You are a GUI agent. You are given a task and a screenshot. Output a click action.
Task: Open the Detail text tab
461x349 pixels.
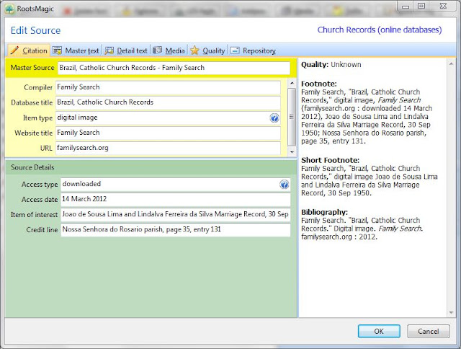pyautogui.click(x=127, y=50)
